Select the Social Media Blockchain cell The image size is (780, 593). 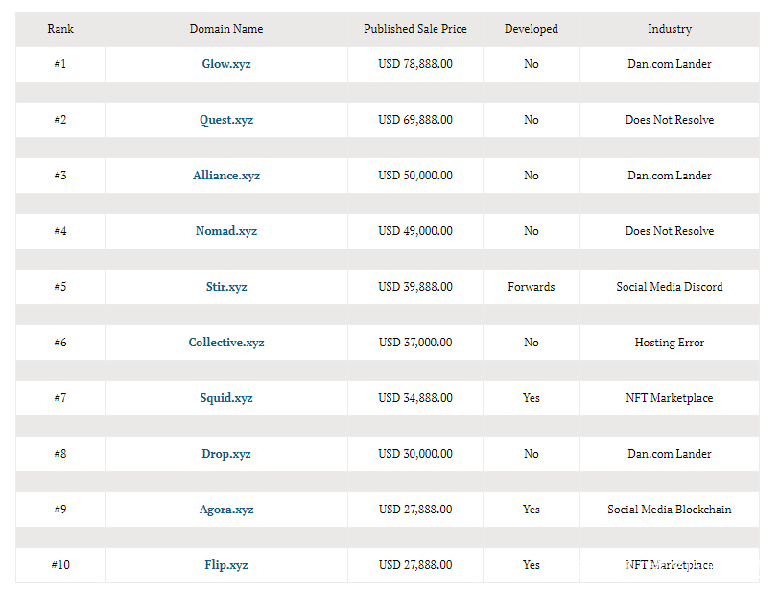[x=669, y=510]
